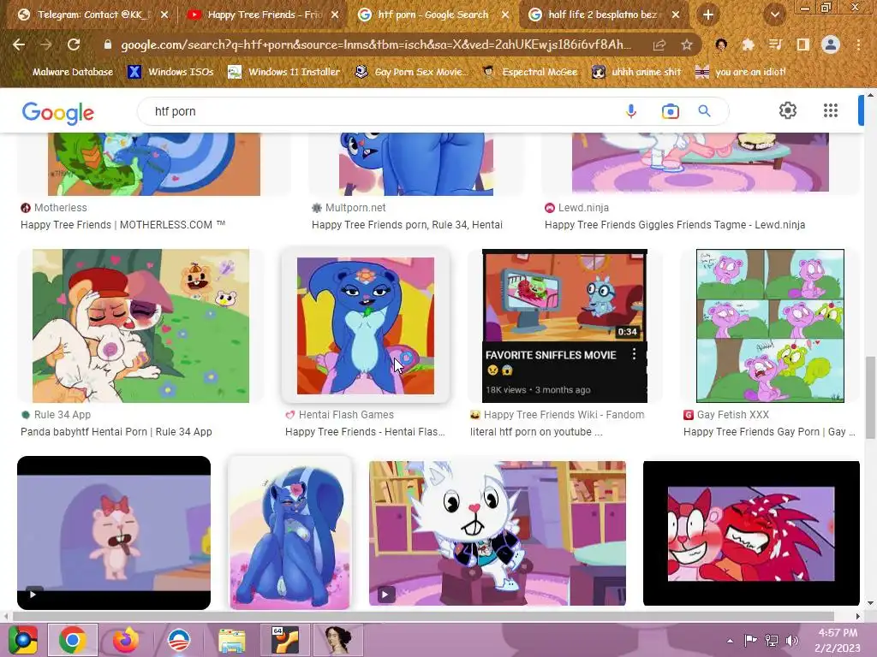Click the scroll-down arrow of vertical scrollbar
This screenshot has height=657, width=877.
[870, 603]
